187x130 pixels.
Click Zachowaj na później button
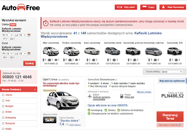coord(170,125)
